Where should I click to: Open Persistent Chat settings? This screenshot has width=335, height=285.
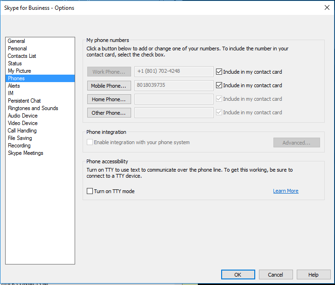24,101
